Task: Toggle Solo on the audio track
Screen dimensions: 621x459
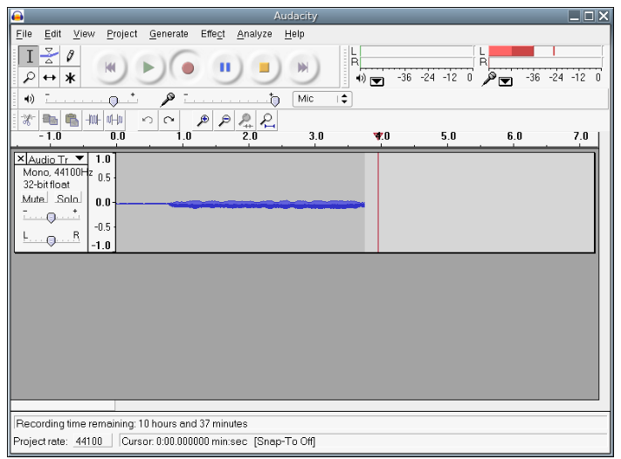Action: [x=68, y=198]
